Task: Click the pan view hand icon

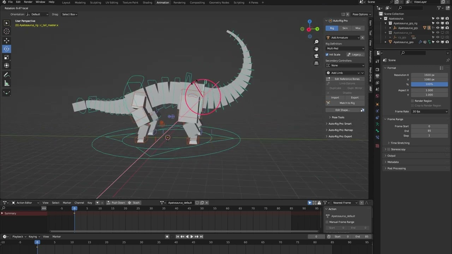Action: coord(316,49)
